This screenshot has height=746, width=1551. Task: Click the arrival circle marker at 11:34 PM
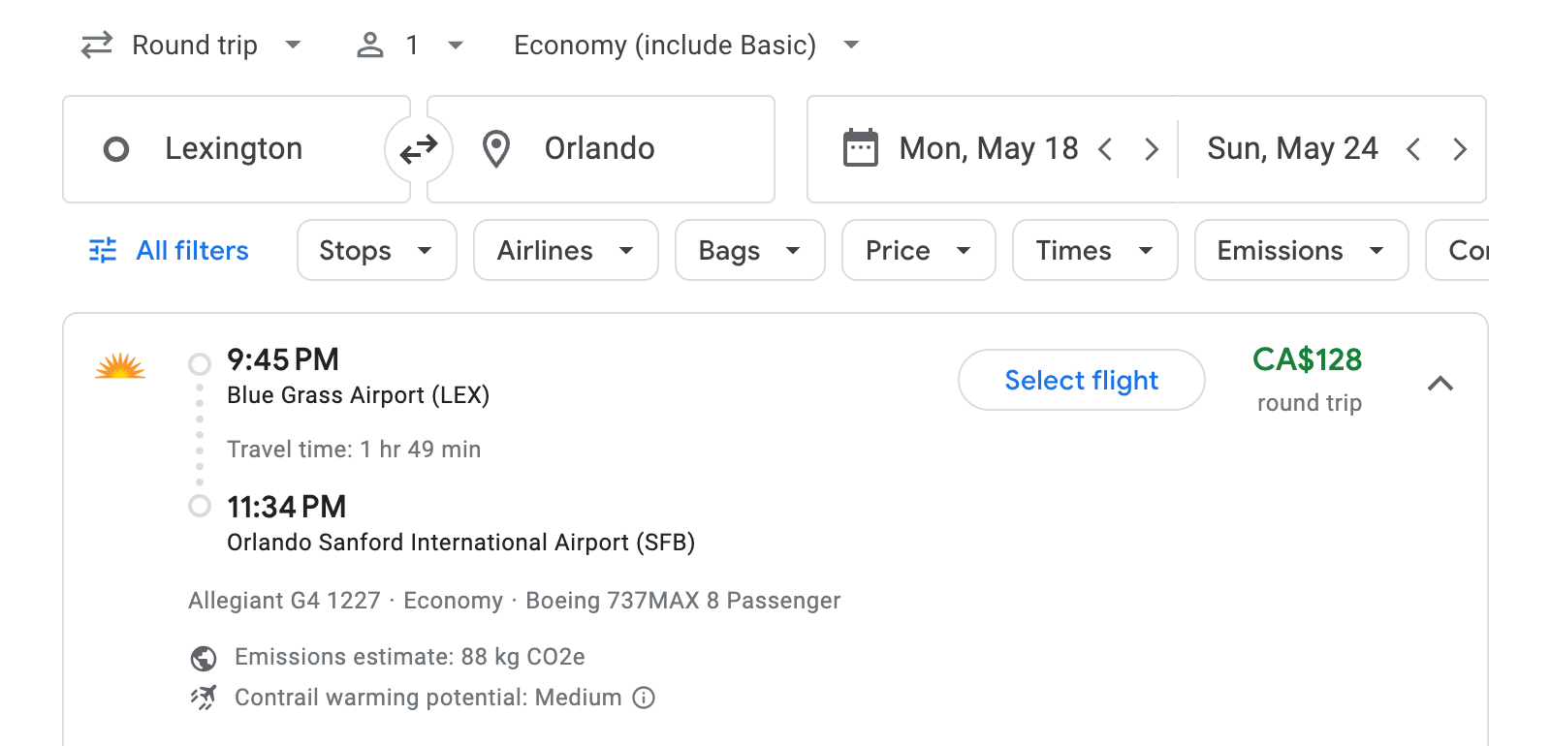click(201, 506)
